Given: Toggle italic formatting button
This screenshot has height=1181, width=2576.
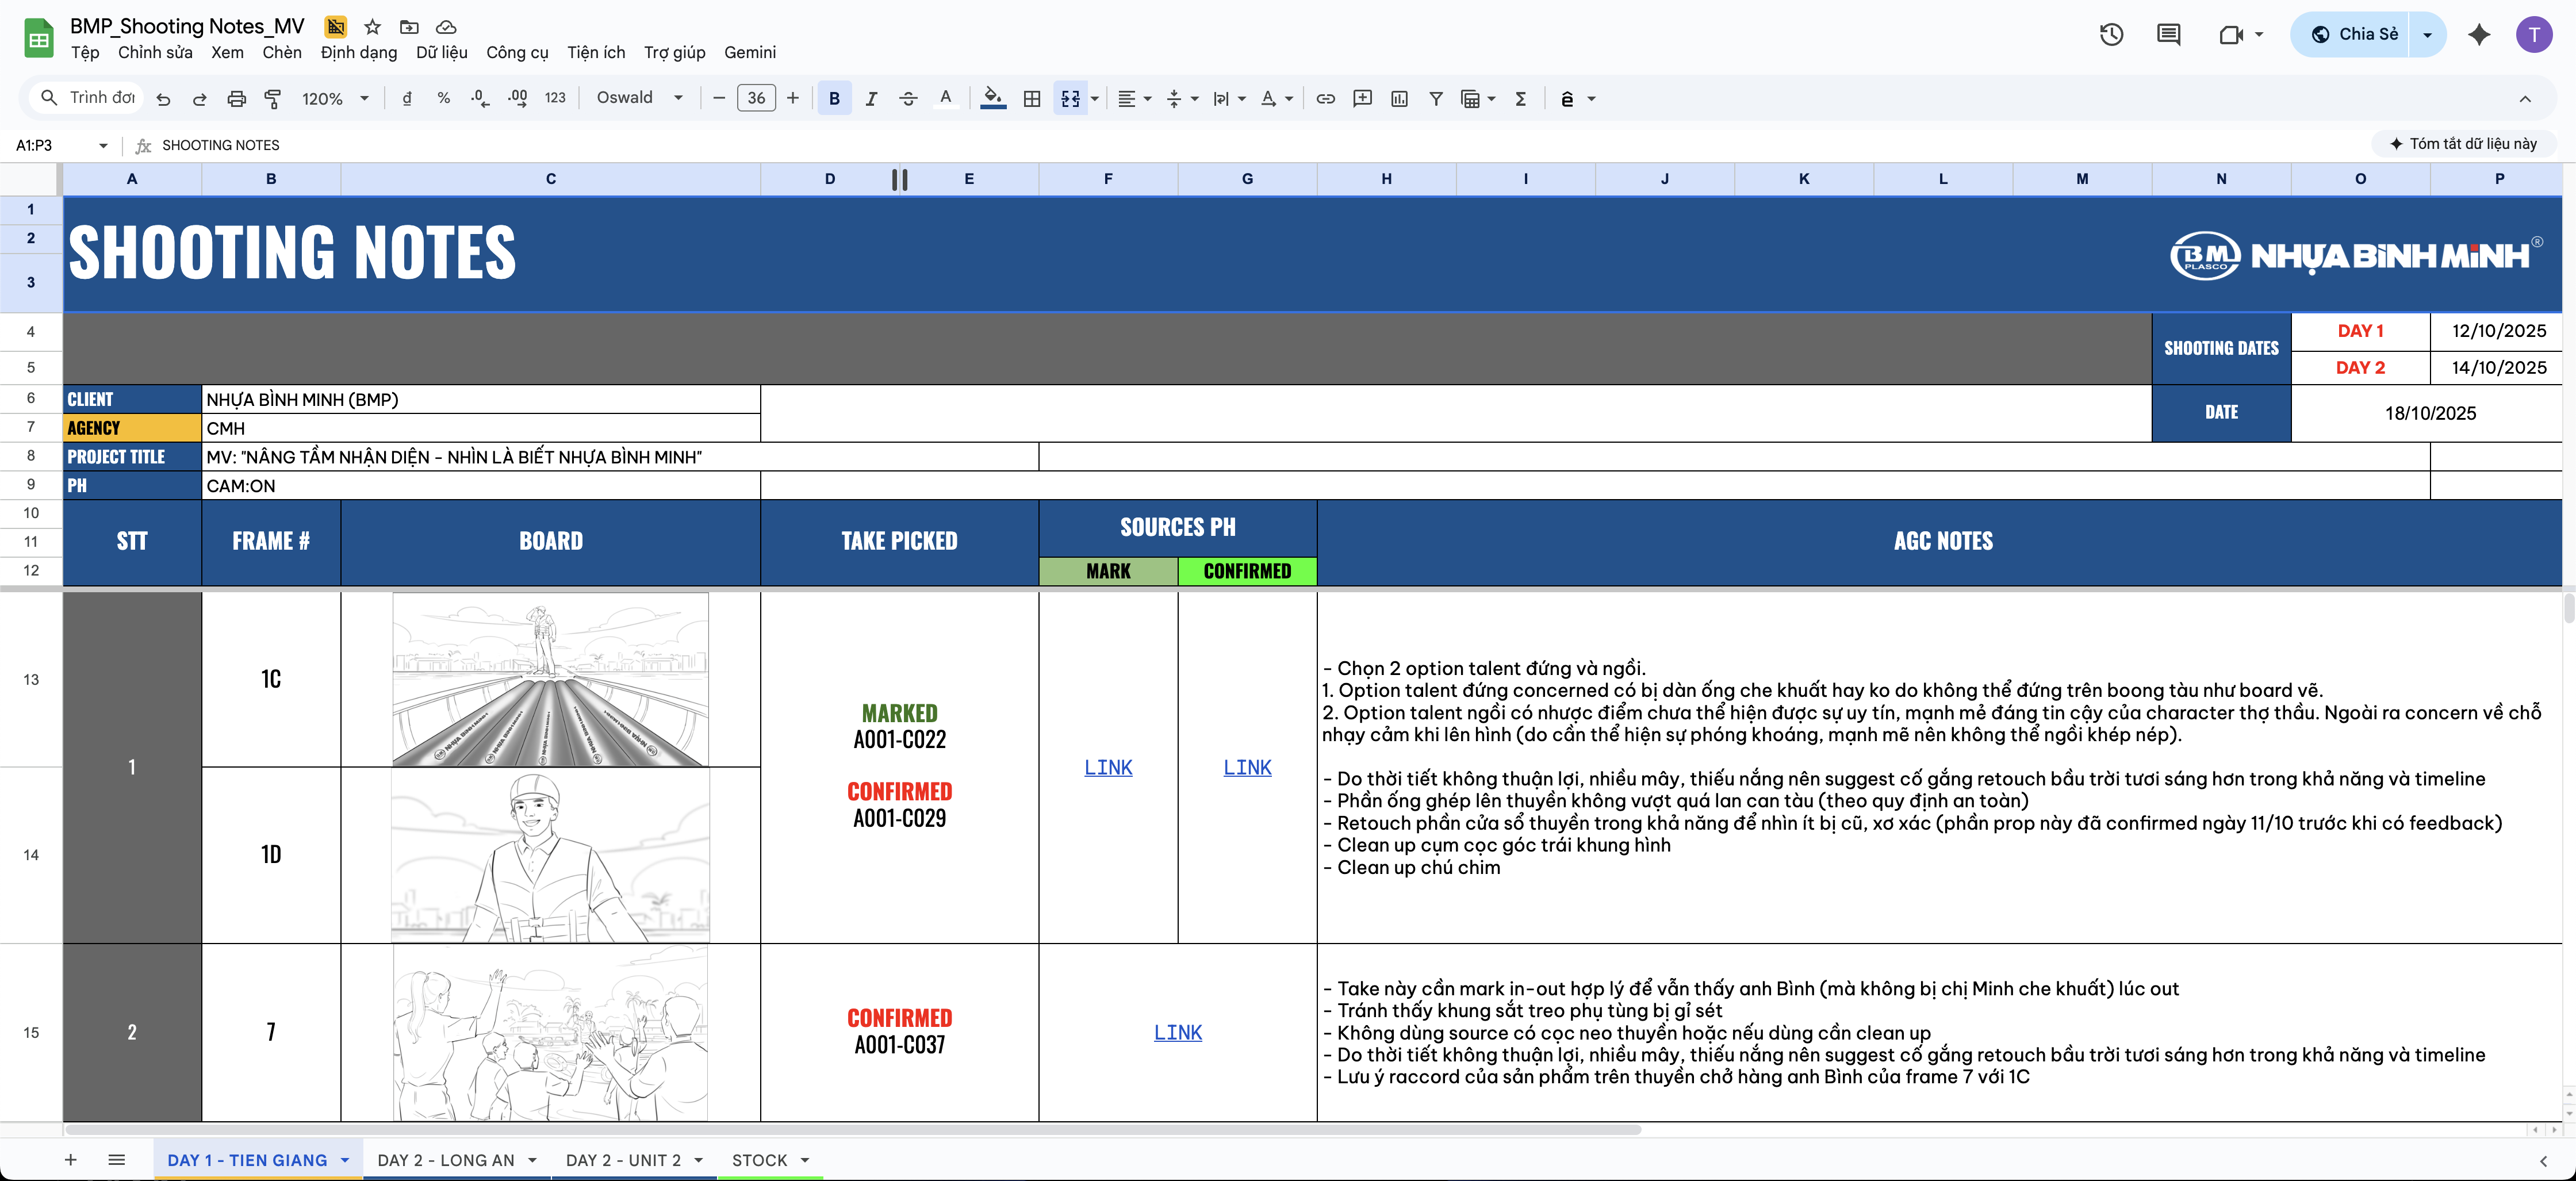Looking at the screenshot, I should [x=871, y=98].
